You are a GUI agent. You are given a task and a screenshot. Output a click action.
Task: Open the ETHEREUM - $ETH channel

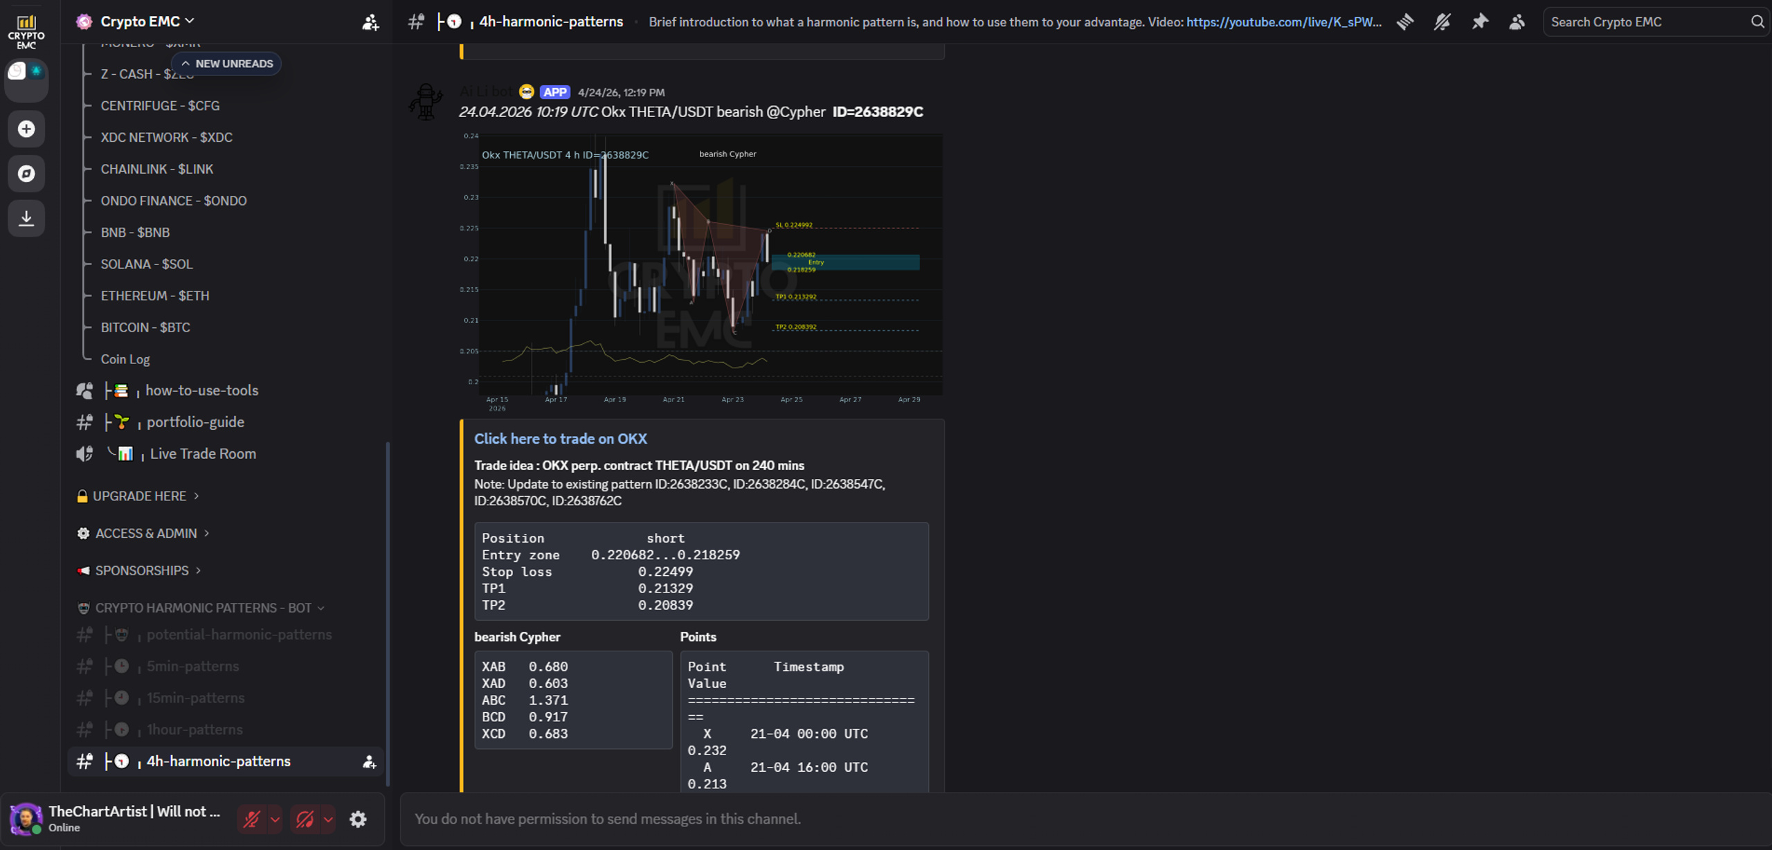[155, 296]
